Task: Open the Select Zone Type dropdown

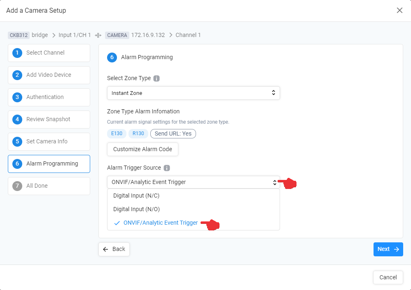Action: click(194, 93)
